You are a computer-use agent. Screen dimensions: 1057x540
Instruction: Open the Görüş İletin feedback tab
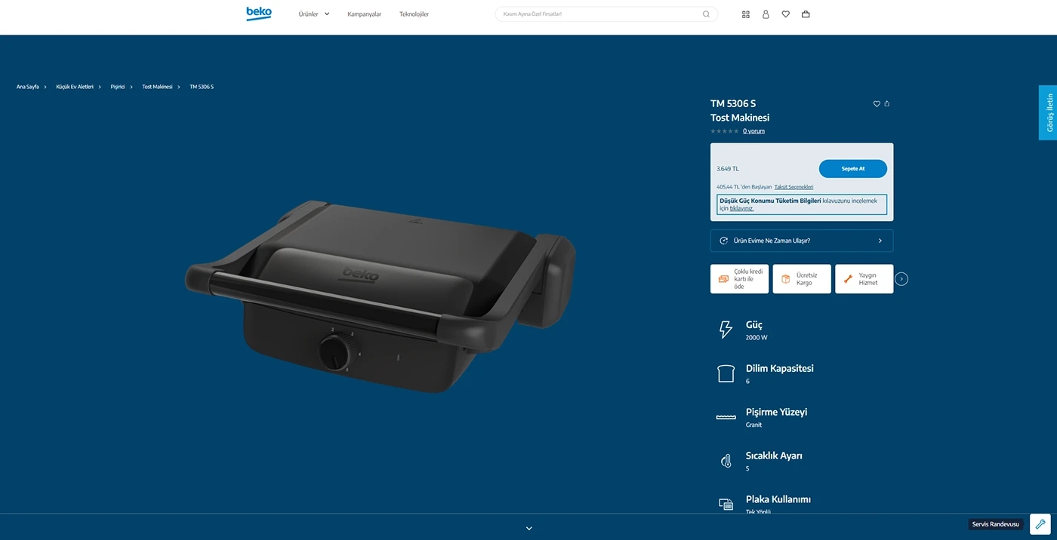(1048, 112)
